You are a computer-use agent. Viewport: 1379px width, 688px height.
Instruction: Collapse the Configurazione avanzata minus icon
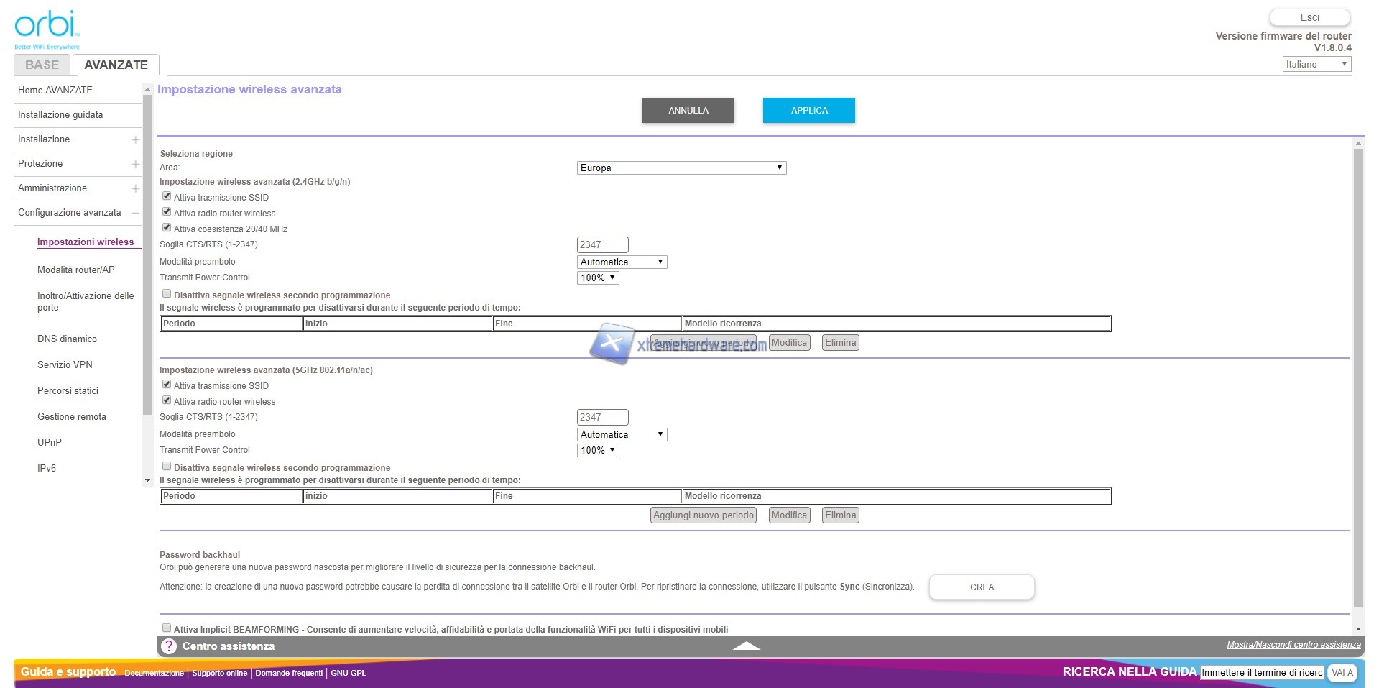(x=135, y=213)
